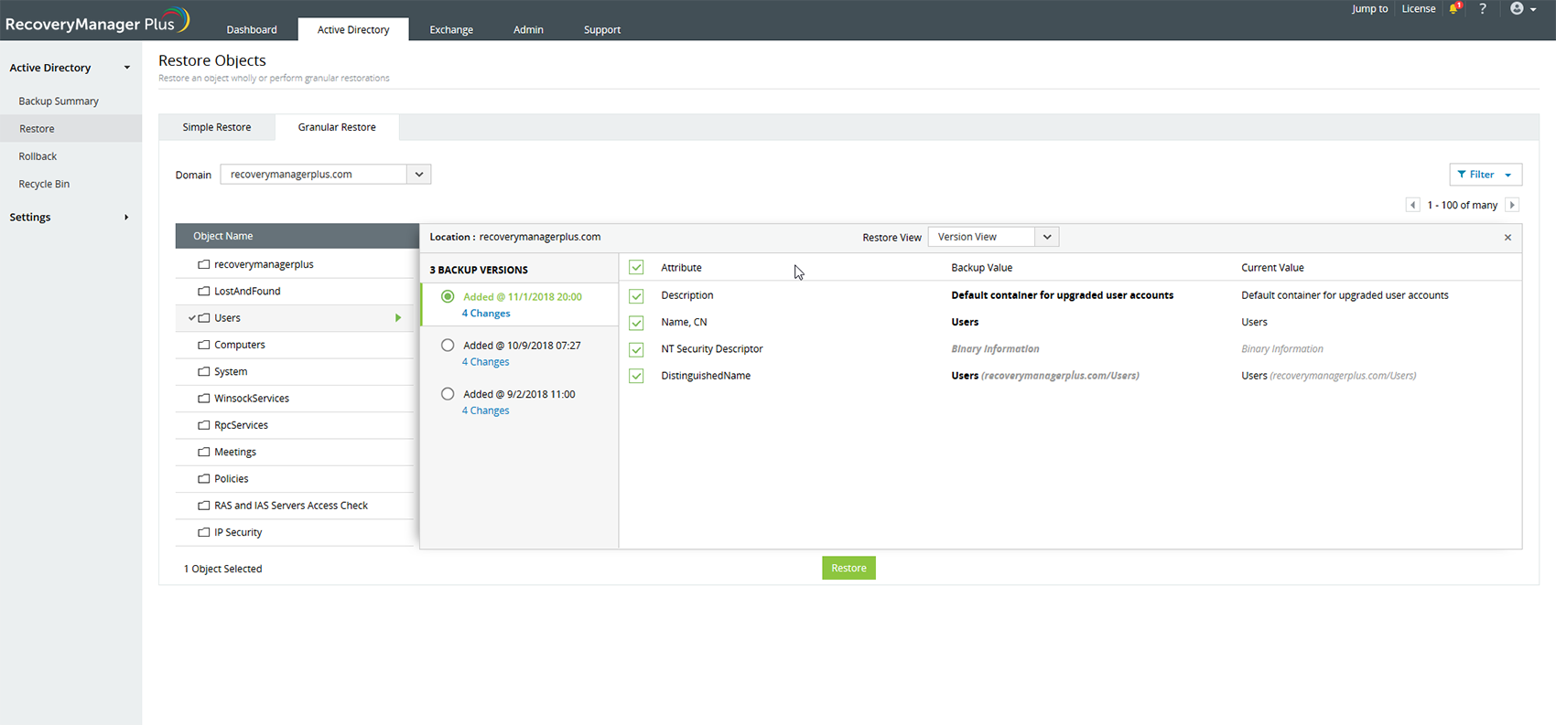Screen dimensions: 1556x725
Task: Open the Restore View dropdown
Action: coord(1047,237)
